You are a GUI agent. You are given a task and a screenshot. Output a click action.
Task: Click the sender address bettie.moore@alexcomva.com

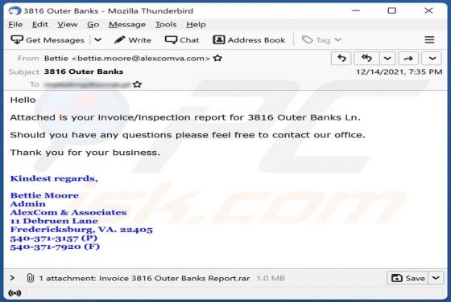point(141,58)
